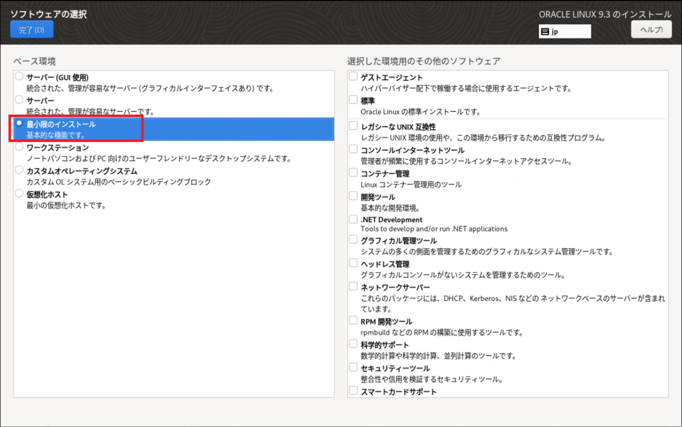682x427 pixels.
Task: Enable レガシーな UNIX 互換性 compatibility programs
Action: [x=353, y=125]
